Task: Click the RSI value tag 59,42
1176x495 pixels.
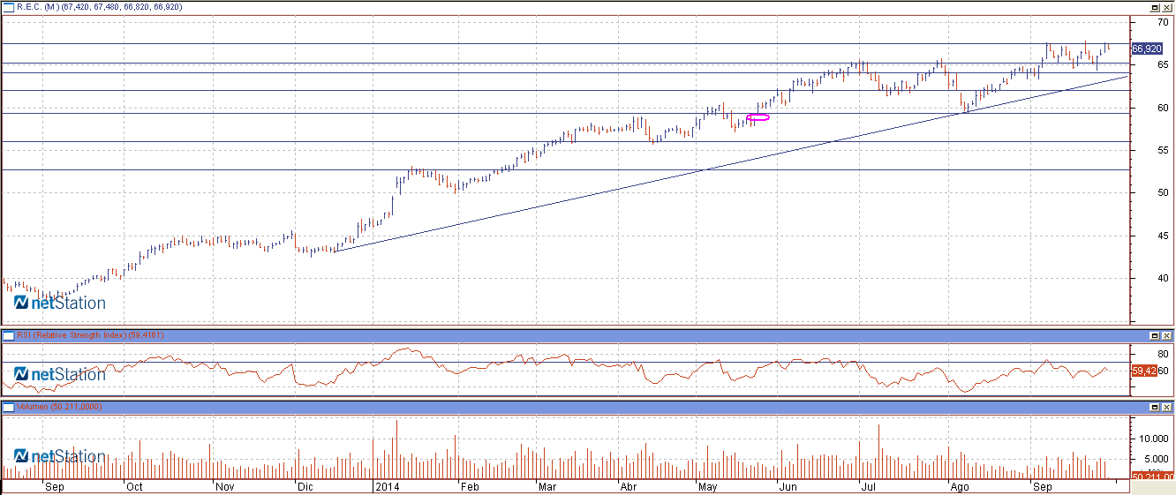Action: tap(1143, 371)
